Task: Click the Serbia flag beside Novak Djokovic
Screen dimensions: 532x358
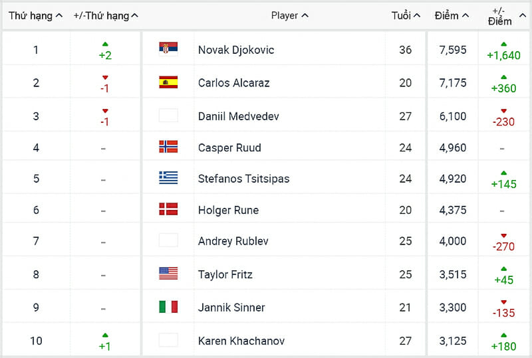Action: coord(168,48)
